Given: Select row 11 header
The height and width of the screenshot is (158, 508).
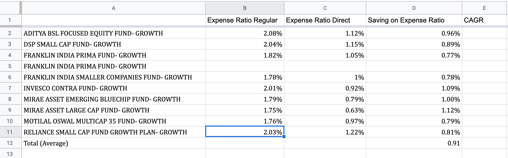Looking at the screenshot, I should click(x=10, y=132).
